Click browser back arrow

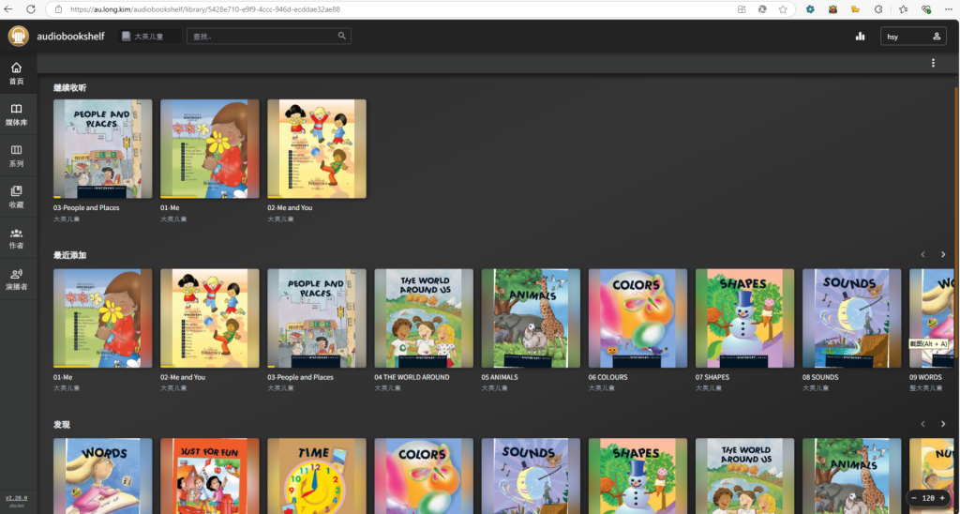8,9
